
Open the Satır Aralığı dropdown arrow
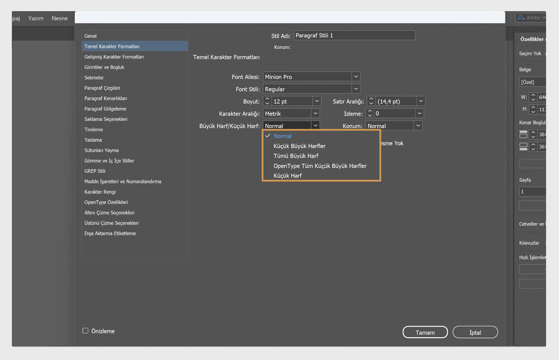421,101
